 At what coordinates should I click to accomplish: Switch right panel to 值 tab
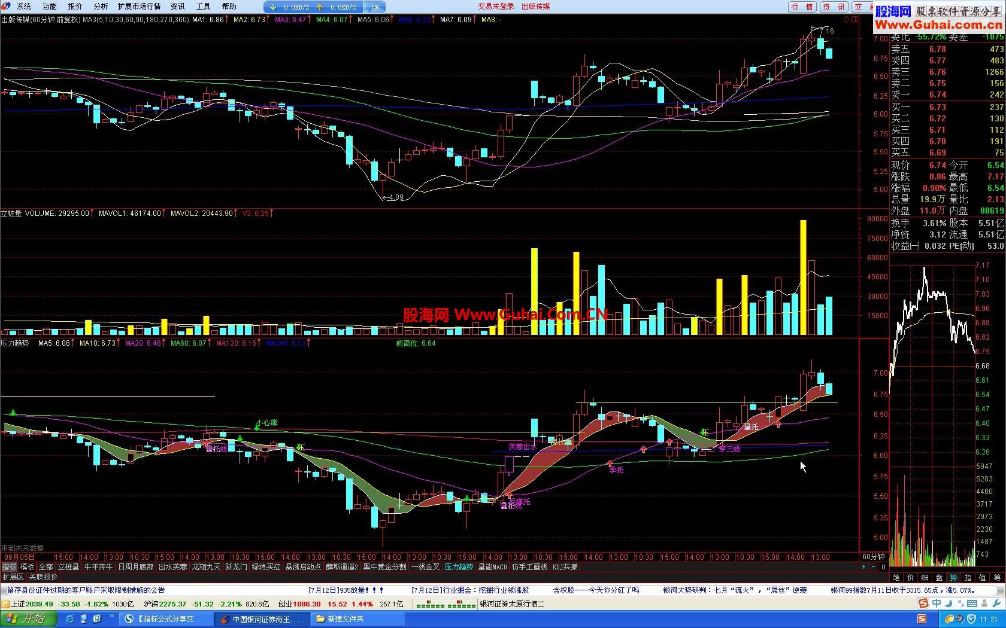(982, 578)
